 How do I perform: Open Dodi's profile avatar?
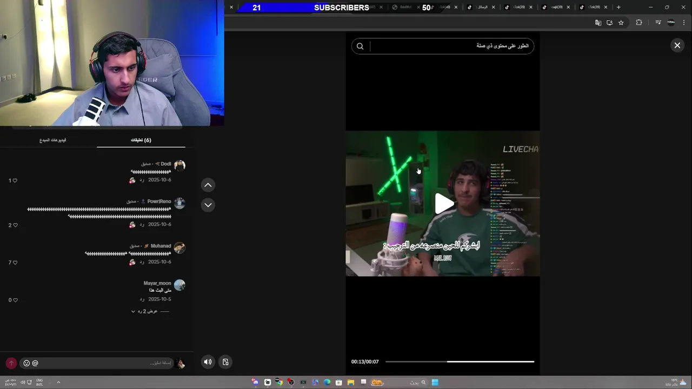coord(179,165)
